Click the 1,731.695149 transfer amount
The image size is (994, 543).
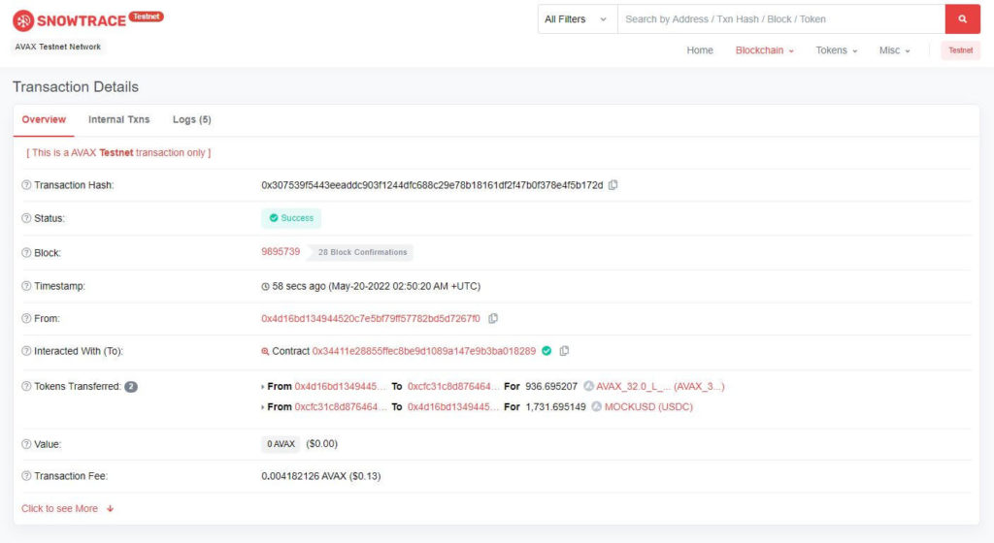pyautogui.click(x=555, y=406)
